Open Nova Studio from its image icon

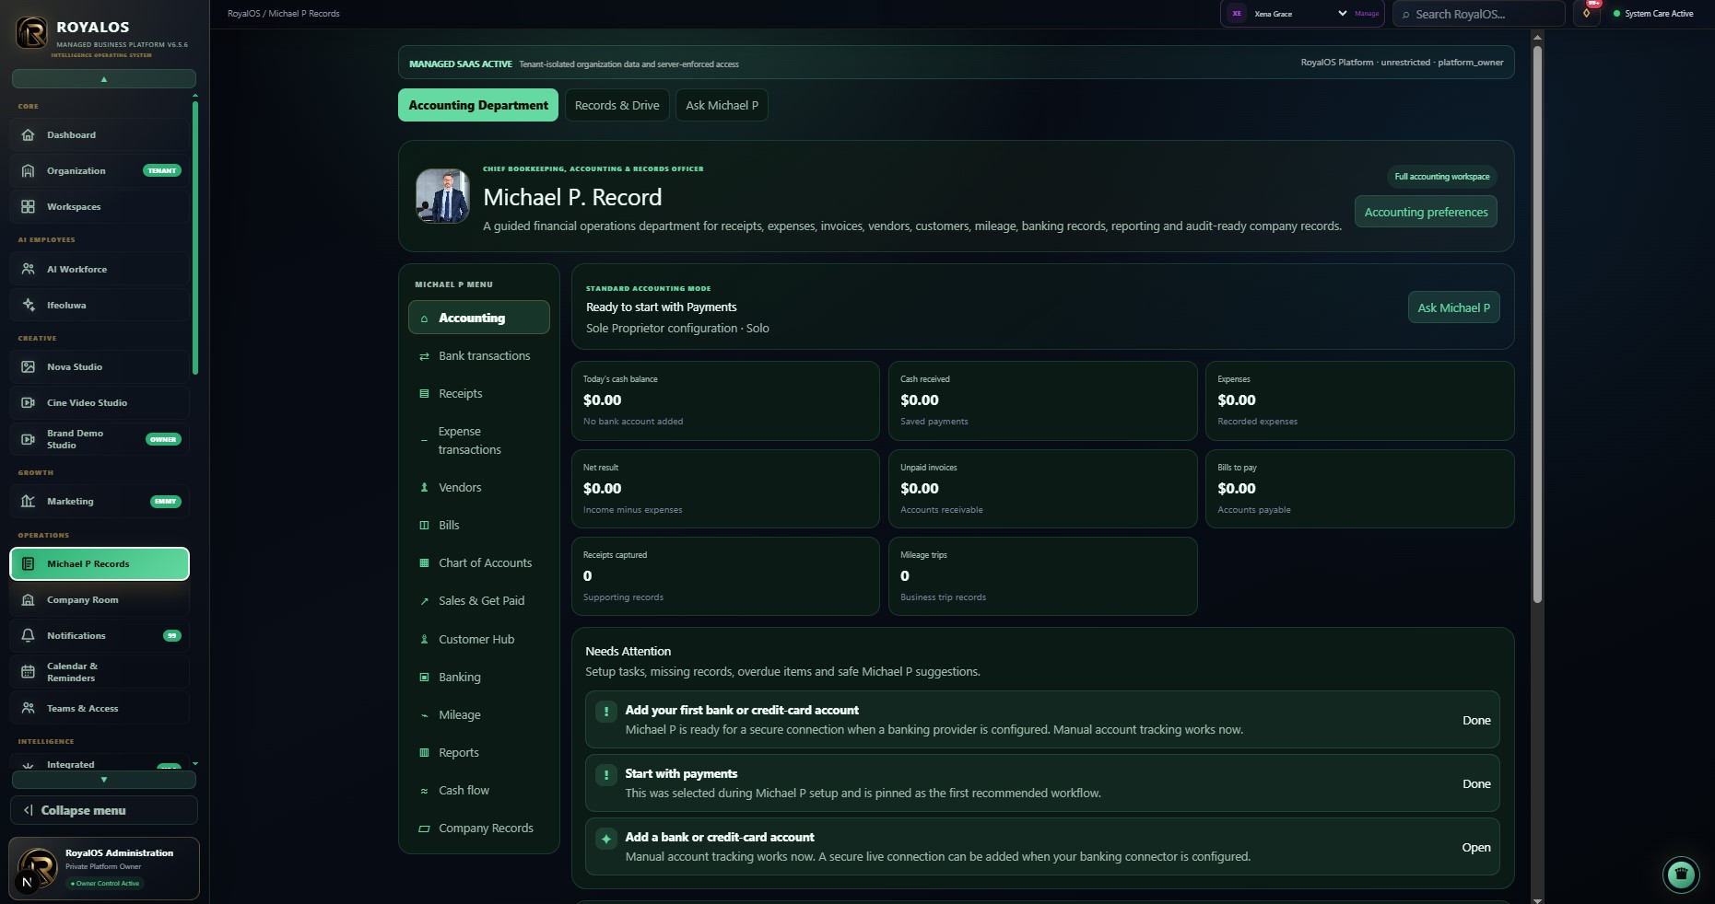28,366
